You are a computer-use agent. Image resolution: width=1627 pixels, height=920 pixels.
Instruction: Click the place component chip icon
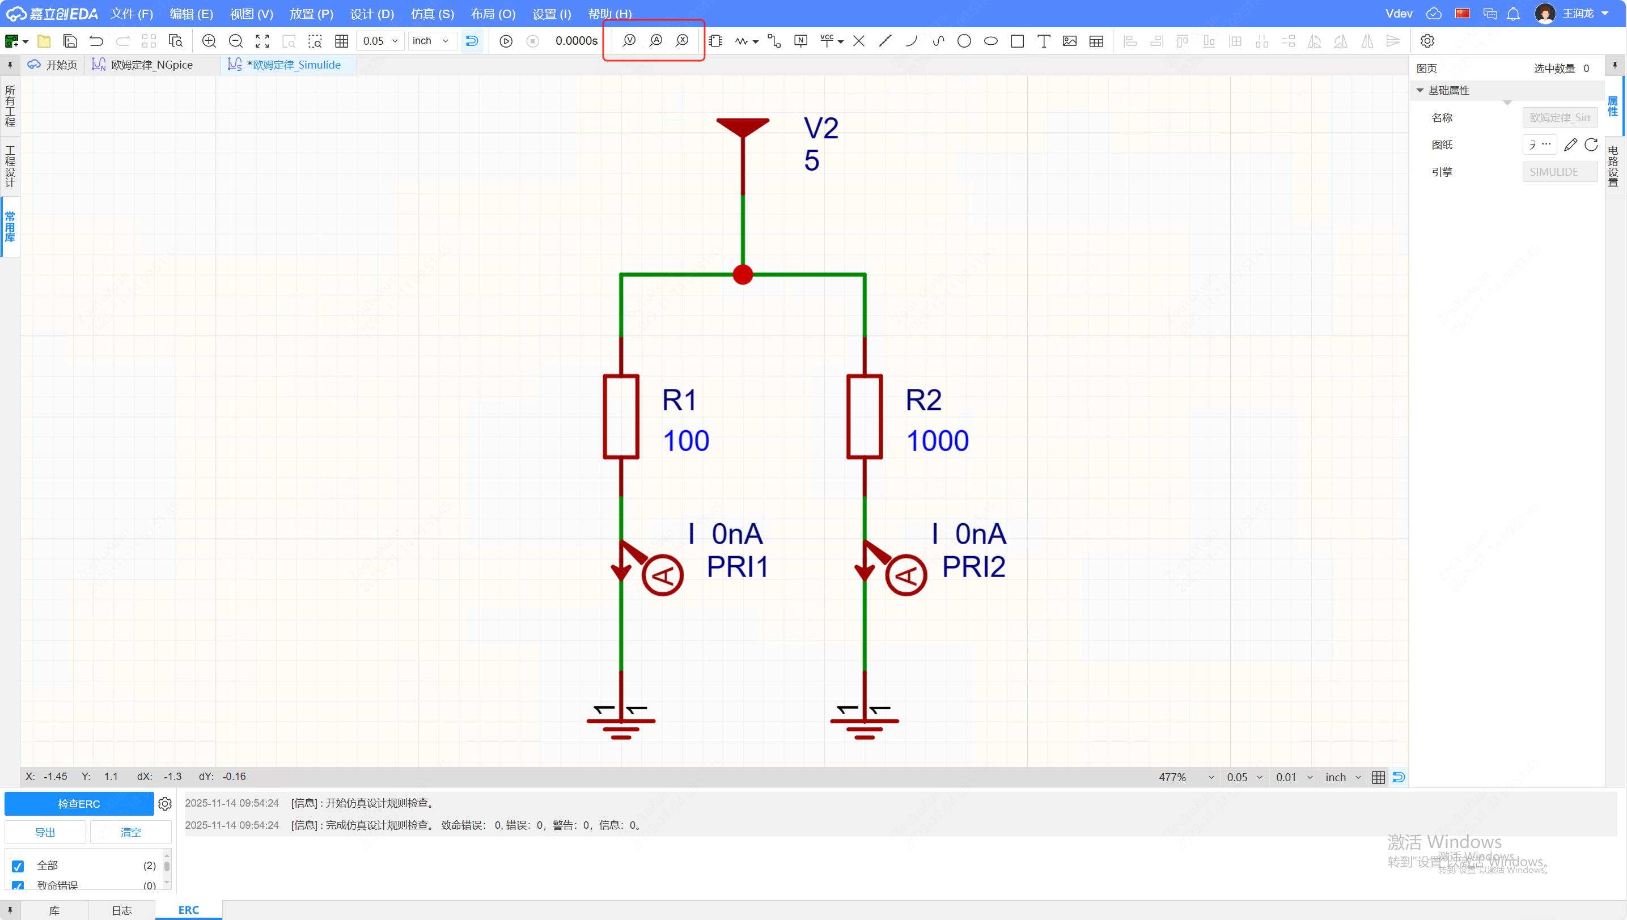tap(715, 41)
